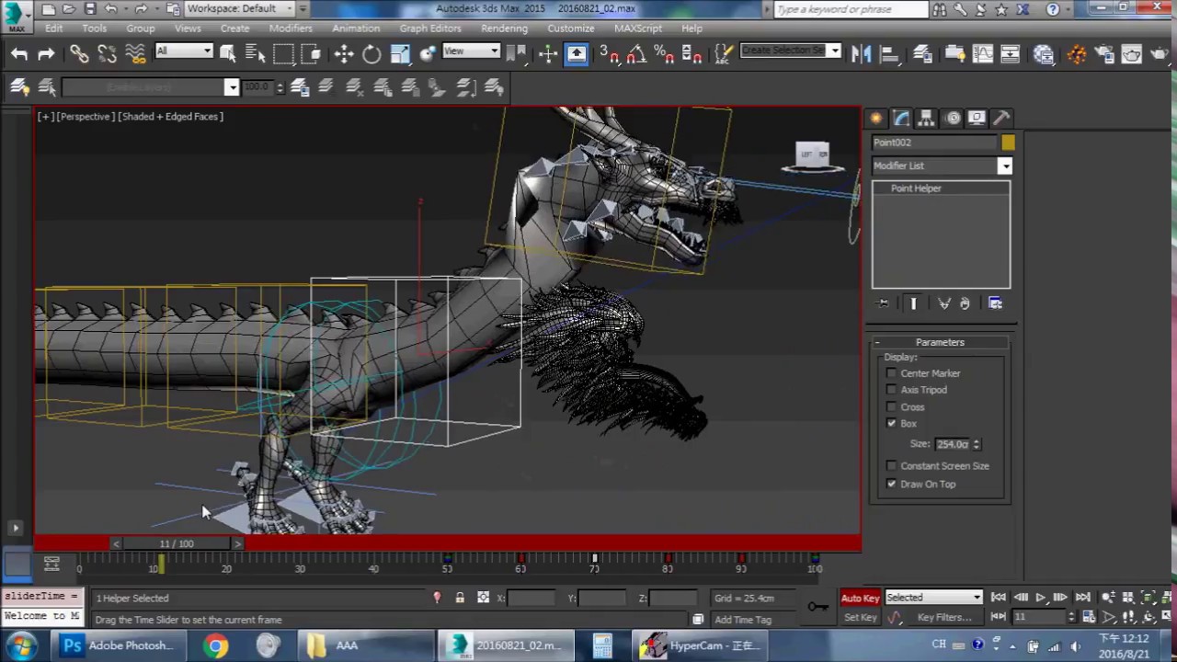
Task: Toggle the Percent Snap button
Action: (x=665, y=53)
